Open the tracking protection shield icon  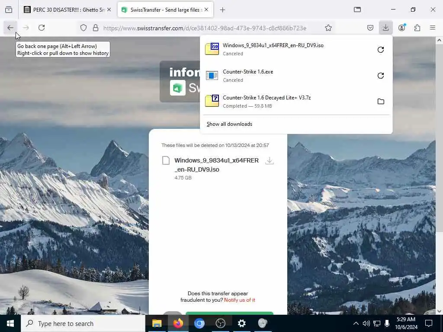tap(83, 28)
